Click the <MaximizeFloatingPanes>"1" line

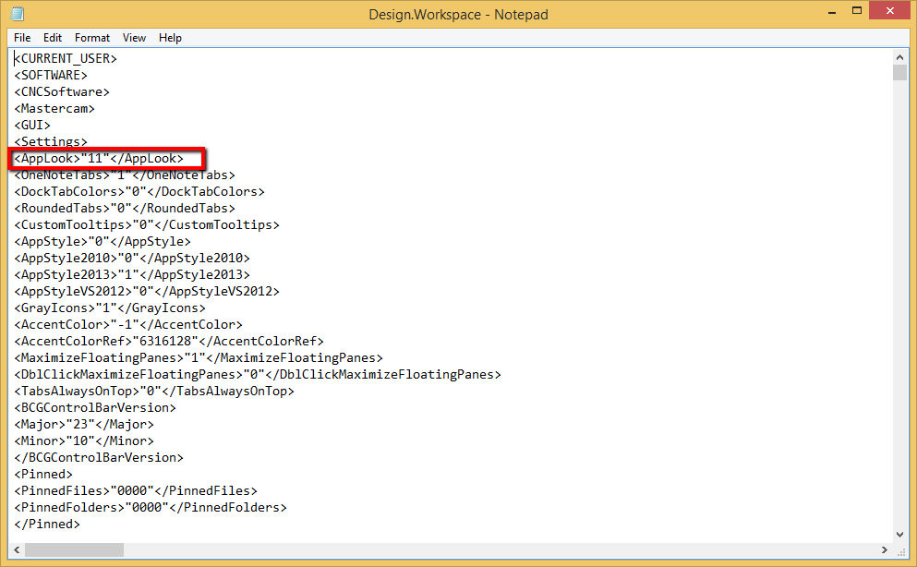[199, 358]
